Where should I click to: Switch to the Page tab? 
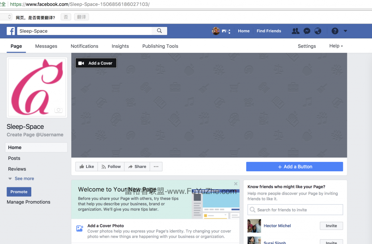(x=16, y=46)
